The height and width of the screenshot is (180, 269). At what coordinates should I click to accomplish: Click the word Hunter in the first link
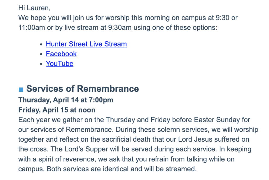coord(56,44)
